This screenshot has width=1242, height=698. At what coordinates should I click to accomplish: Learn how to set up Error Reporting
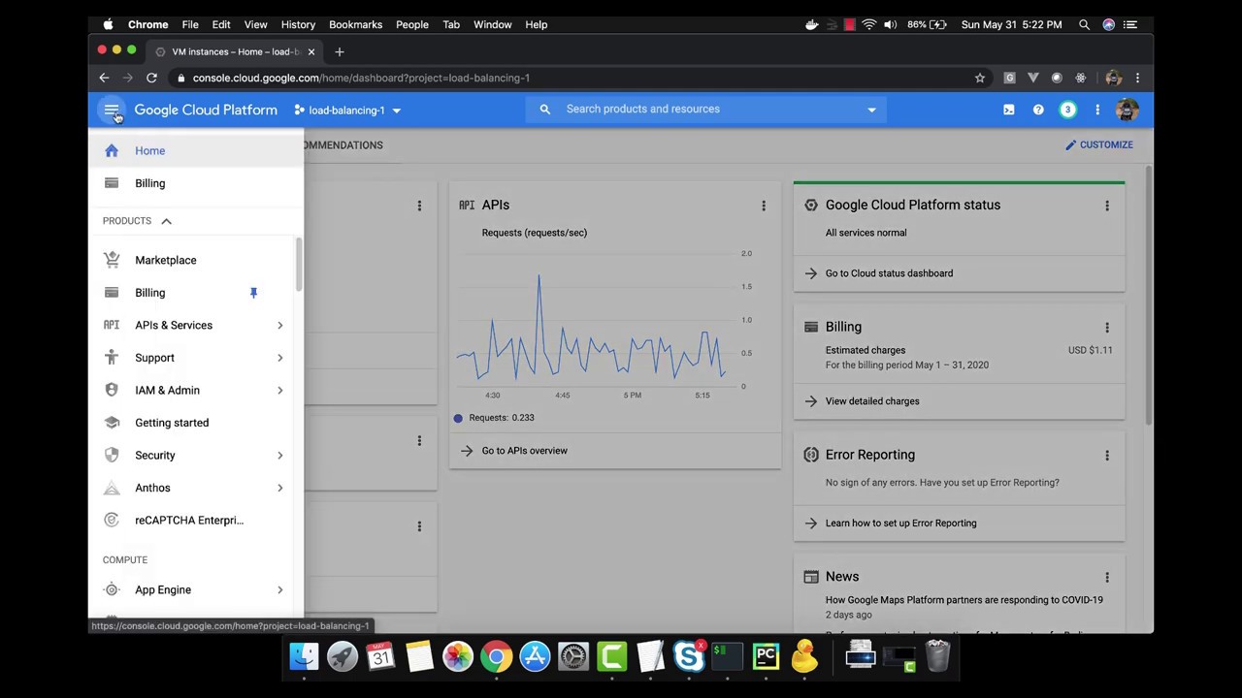pos(900,523)
